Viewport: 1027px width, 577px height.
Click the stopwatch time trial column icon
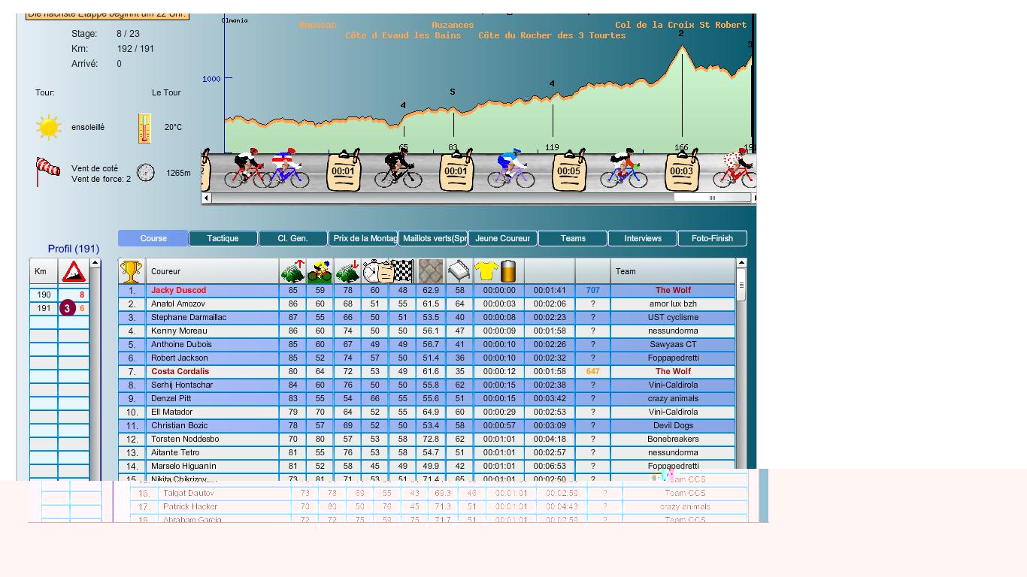coord(374,271)
